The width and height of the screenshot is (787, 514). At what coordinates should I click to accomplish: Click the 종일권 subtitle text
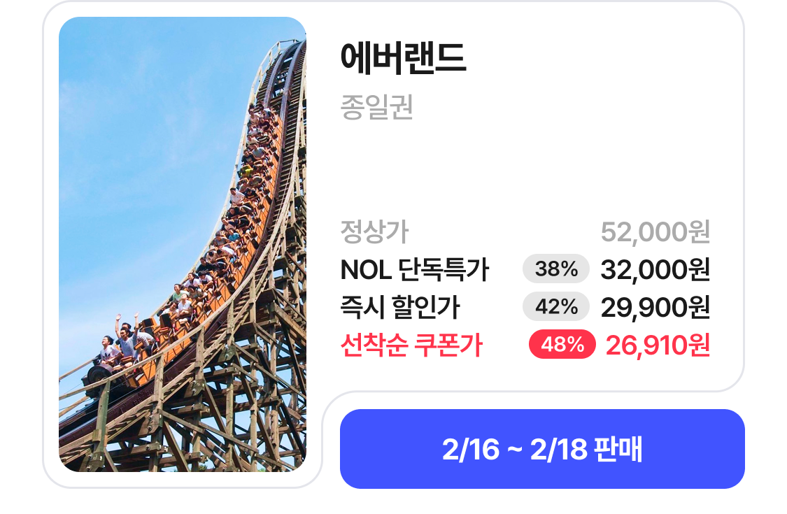(x=376, y=108)
